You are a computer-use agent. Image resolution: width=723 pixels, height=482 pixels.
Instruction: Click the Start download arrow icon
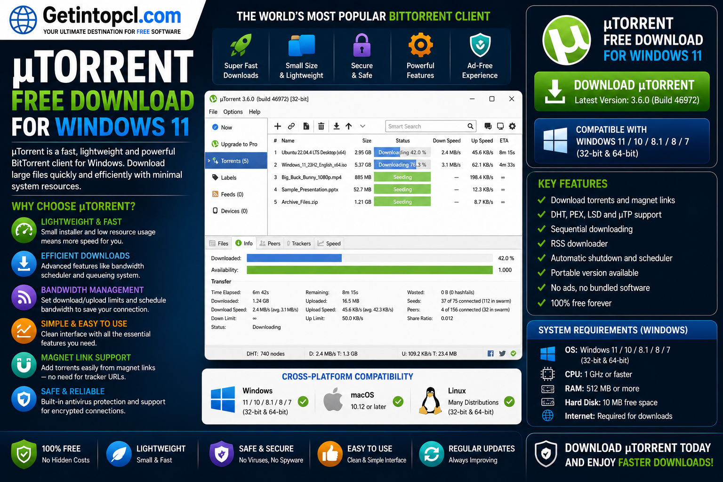tap(337, 126)
